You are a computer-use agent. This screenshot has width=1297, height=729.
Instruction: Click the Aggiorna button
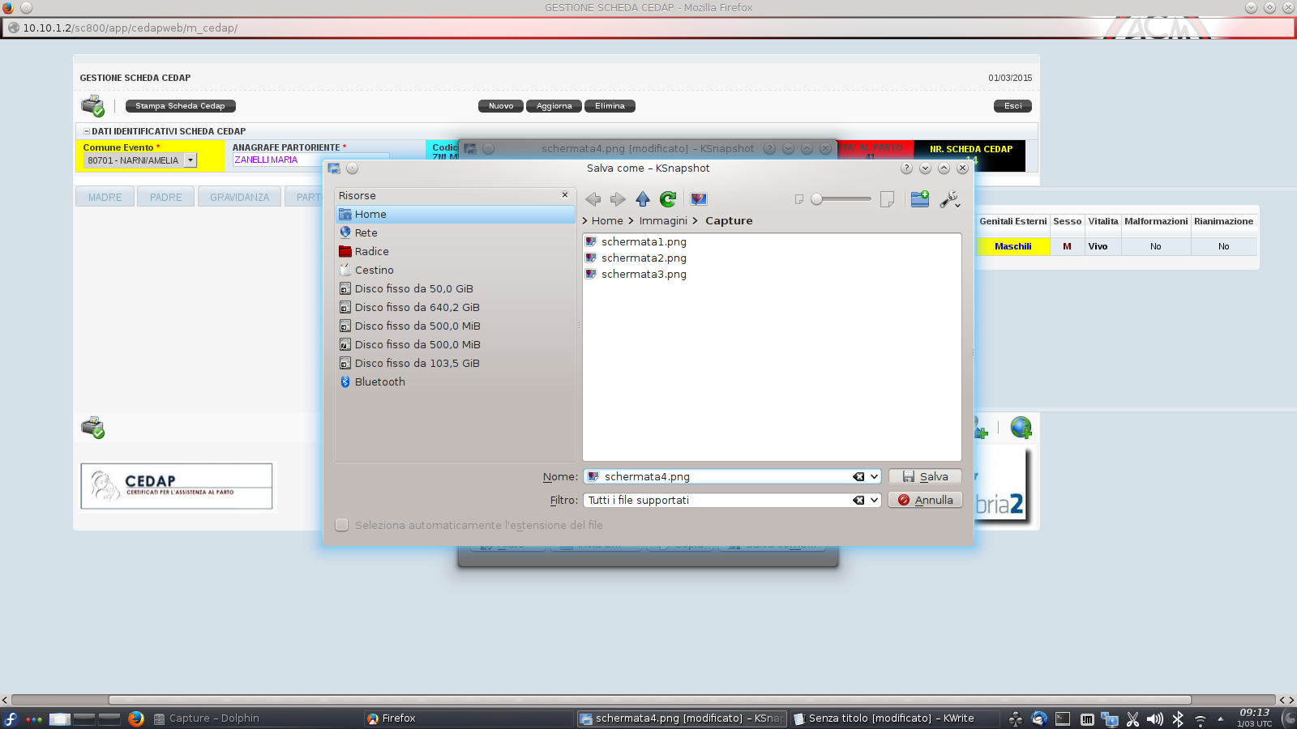coord(554,106)
